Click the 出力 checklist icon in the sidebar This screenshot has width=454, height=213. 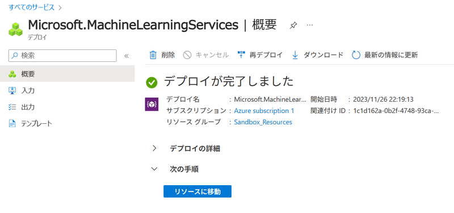click(12, 107)
